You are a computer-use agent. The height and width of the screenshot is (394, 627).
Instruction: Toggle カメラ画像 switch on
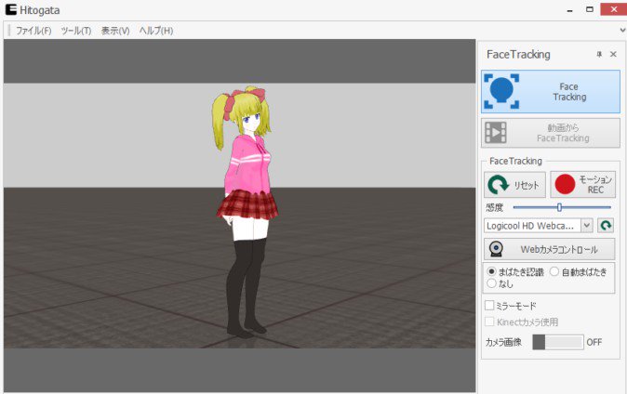click(558, 342)
